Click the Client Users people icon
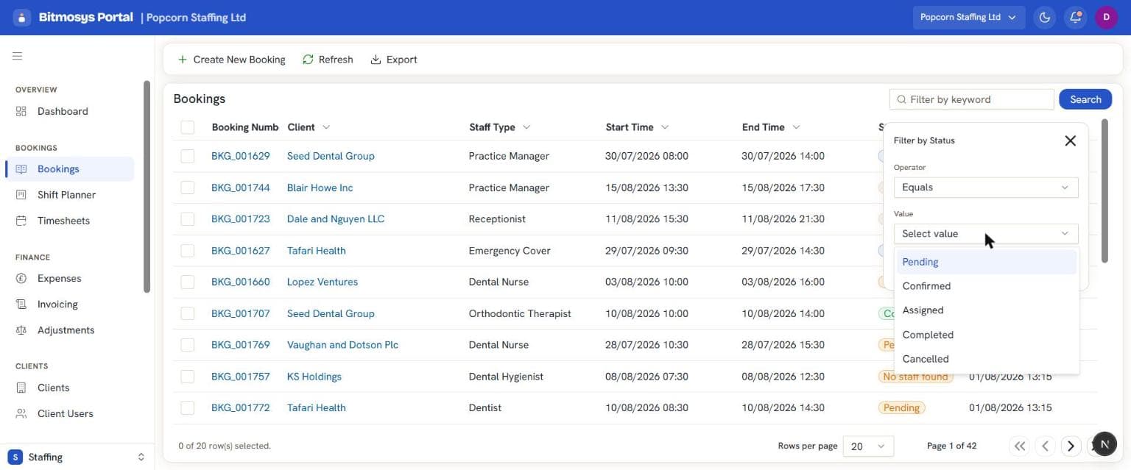The width and height of the screenshot is (1131, 470). [x=21, y=413]
